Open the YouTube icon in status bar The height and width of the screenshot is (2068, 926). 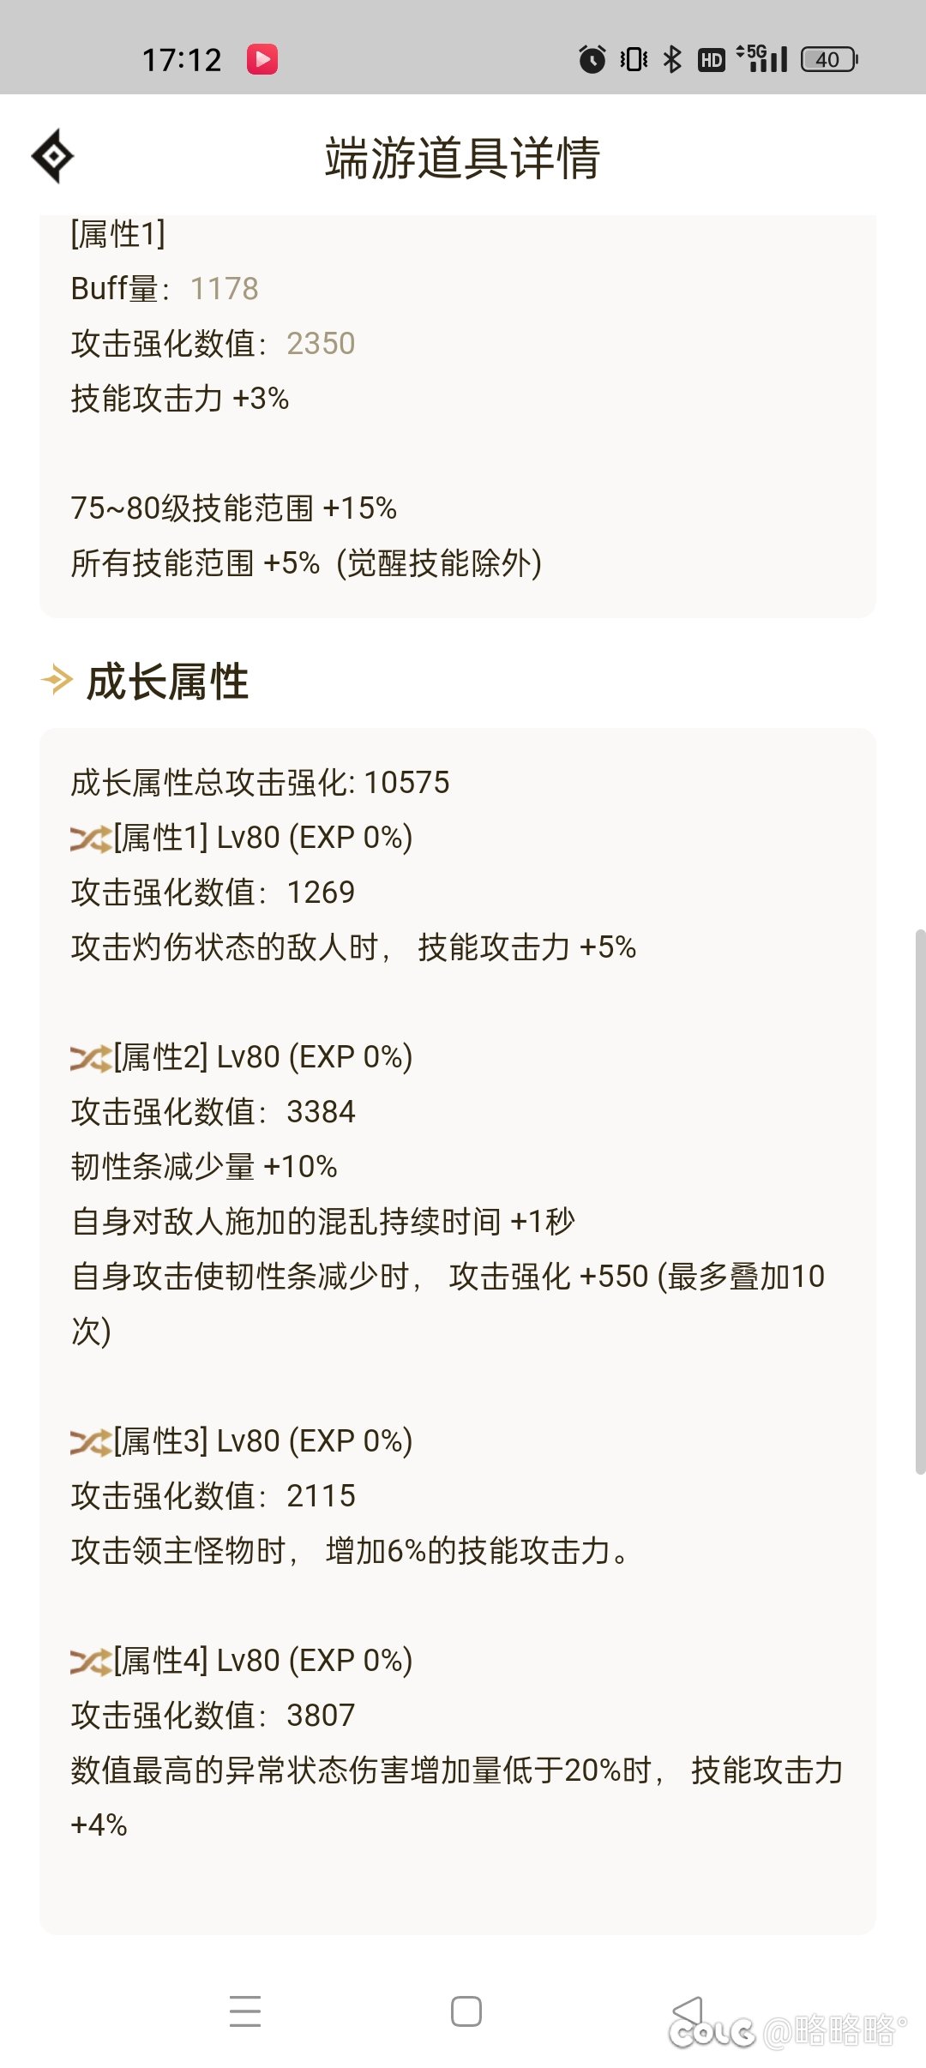click(x=263, y=57)
